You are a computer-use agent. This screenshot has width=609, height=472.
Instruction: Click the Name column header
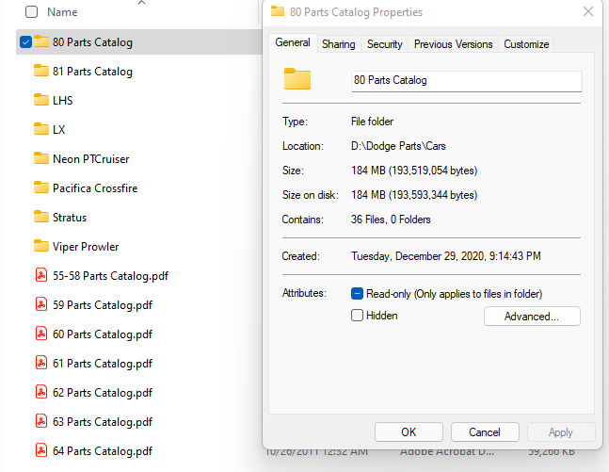pos(62,12)
